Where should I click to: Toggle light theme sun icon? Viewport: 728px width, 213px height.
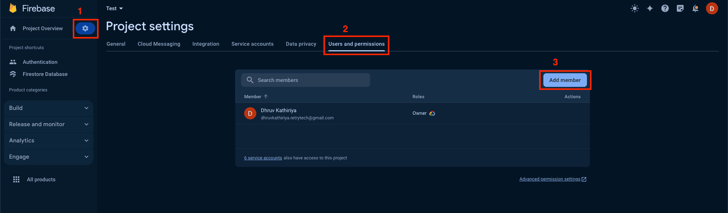[635, 8]
